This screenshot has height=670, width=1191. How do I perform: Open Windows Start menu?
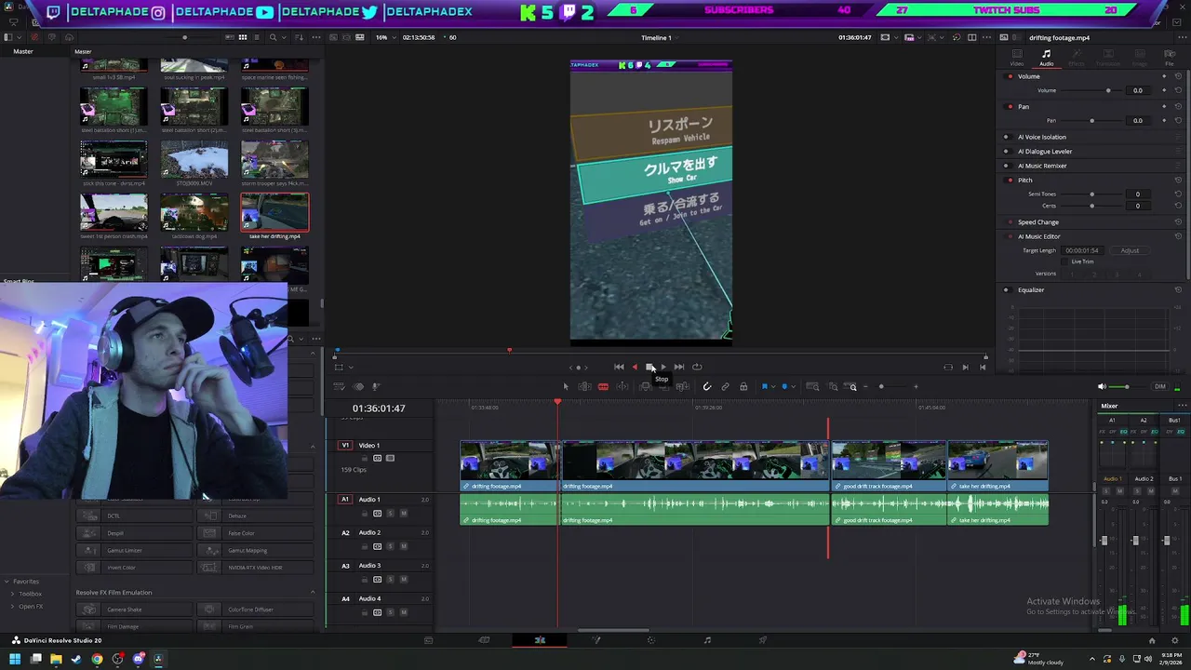14,659
